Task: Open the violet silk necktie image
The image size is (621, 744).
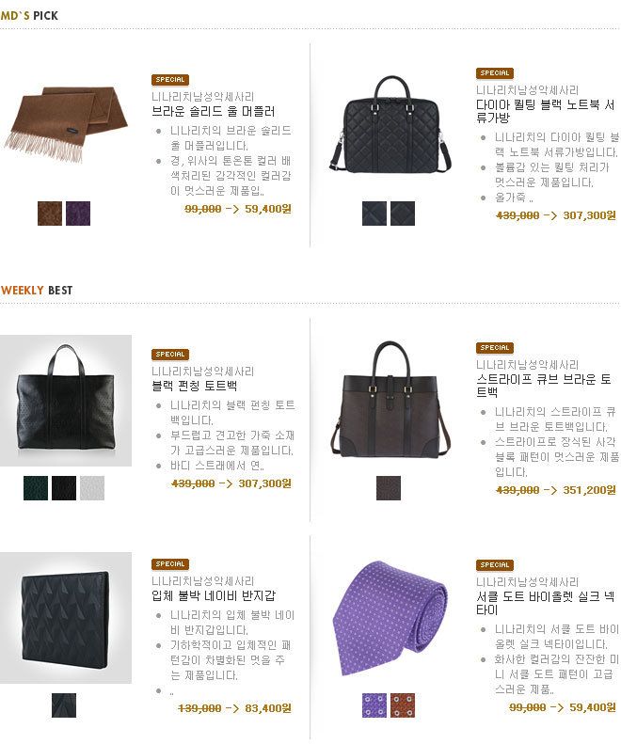Action: tap(389, 618)
